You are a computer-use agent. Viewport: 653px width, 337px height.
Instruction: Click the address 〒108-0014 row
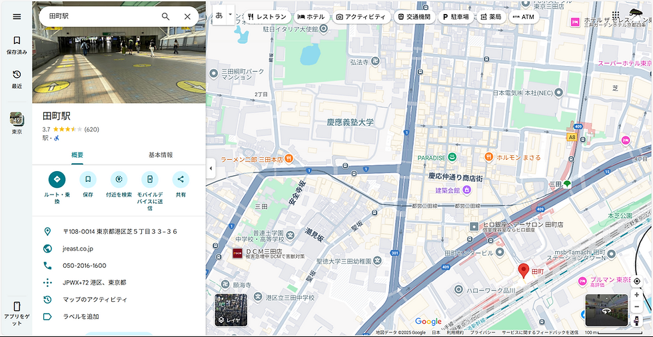(119, 231)
